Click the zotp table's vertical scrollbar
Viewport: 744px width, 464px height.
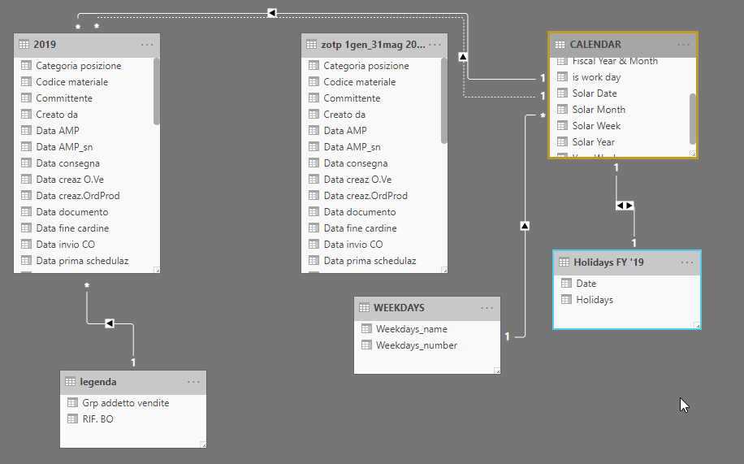pos(444,100)
